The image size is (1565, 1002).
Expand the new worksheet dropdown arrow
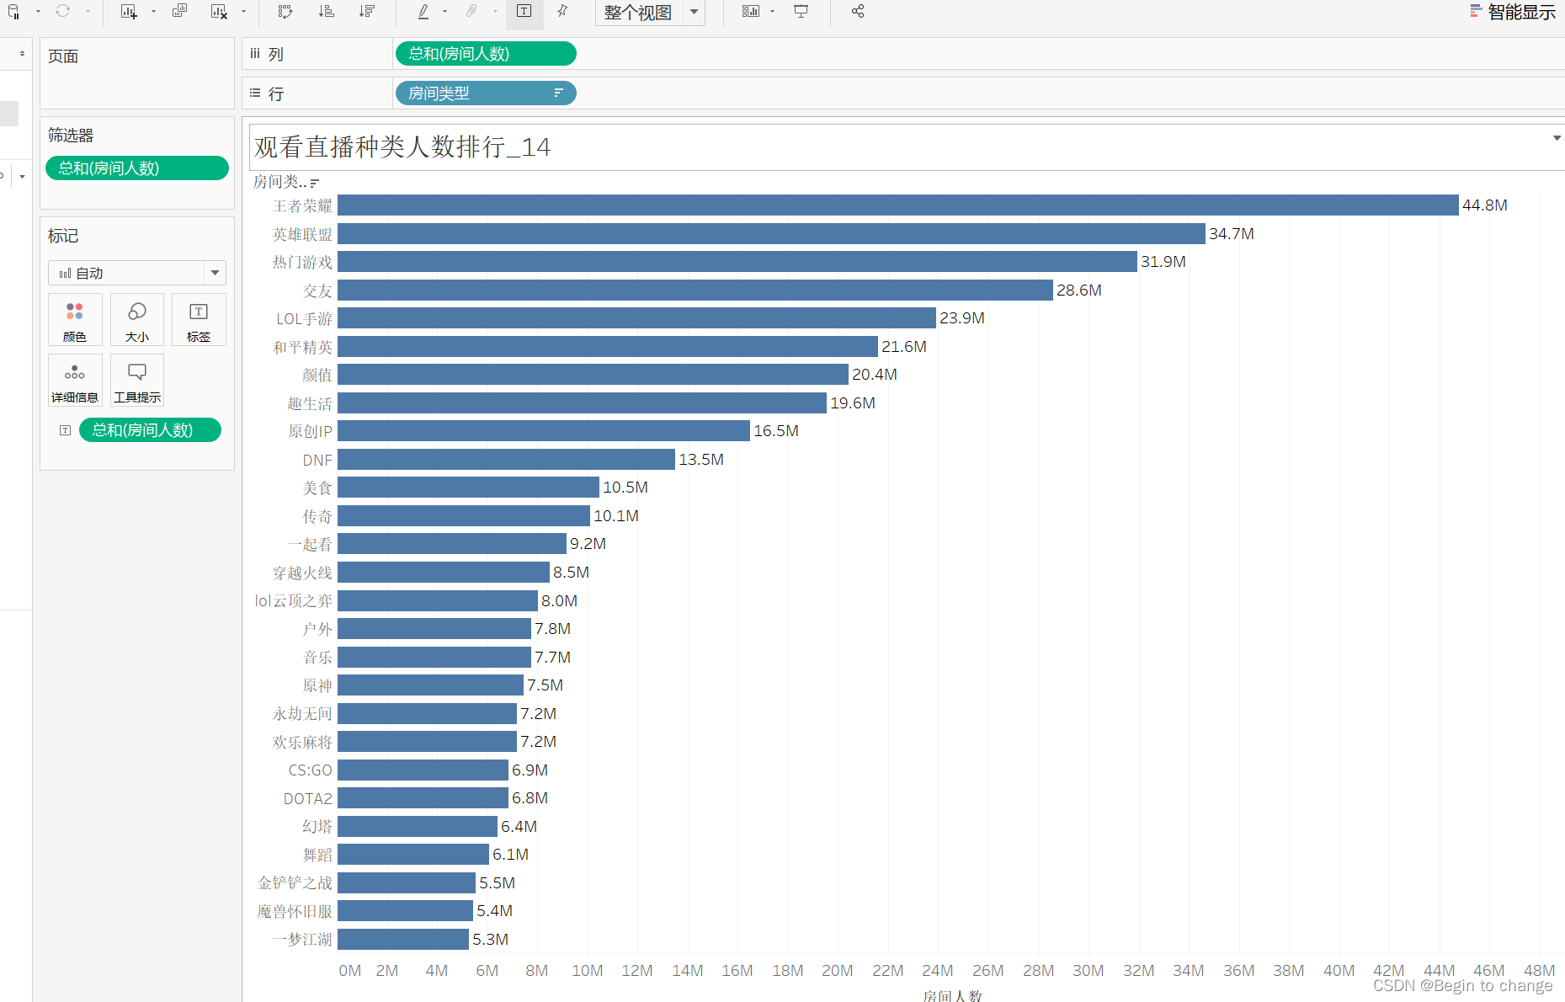click(x=153, y=12)
